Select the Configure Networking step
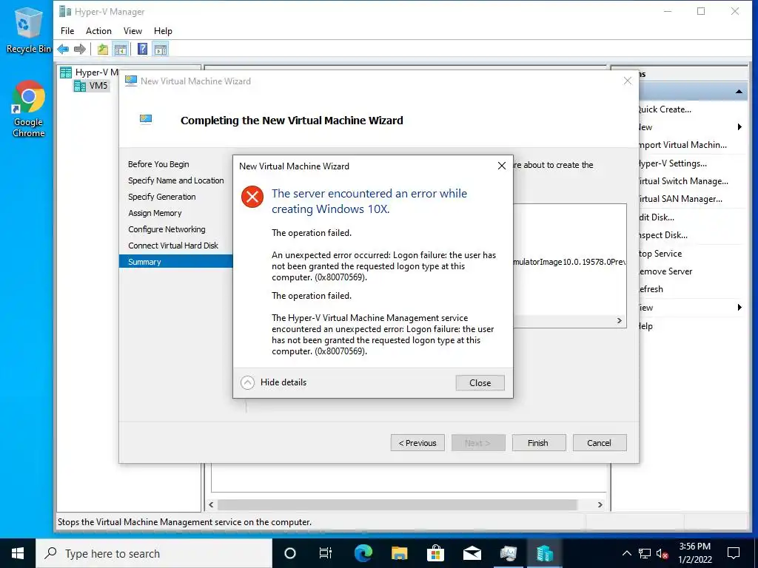The height and width of the screenshot is (568, 758). pyautogui.click(x=167, y=229)
